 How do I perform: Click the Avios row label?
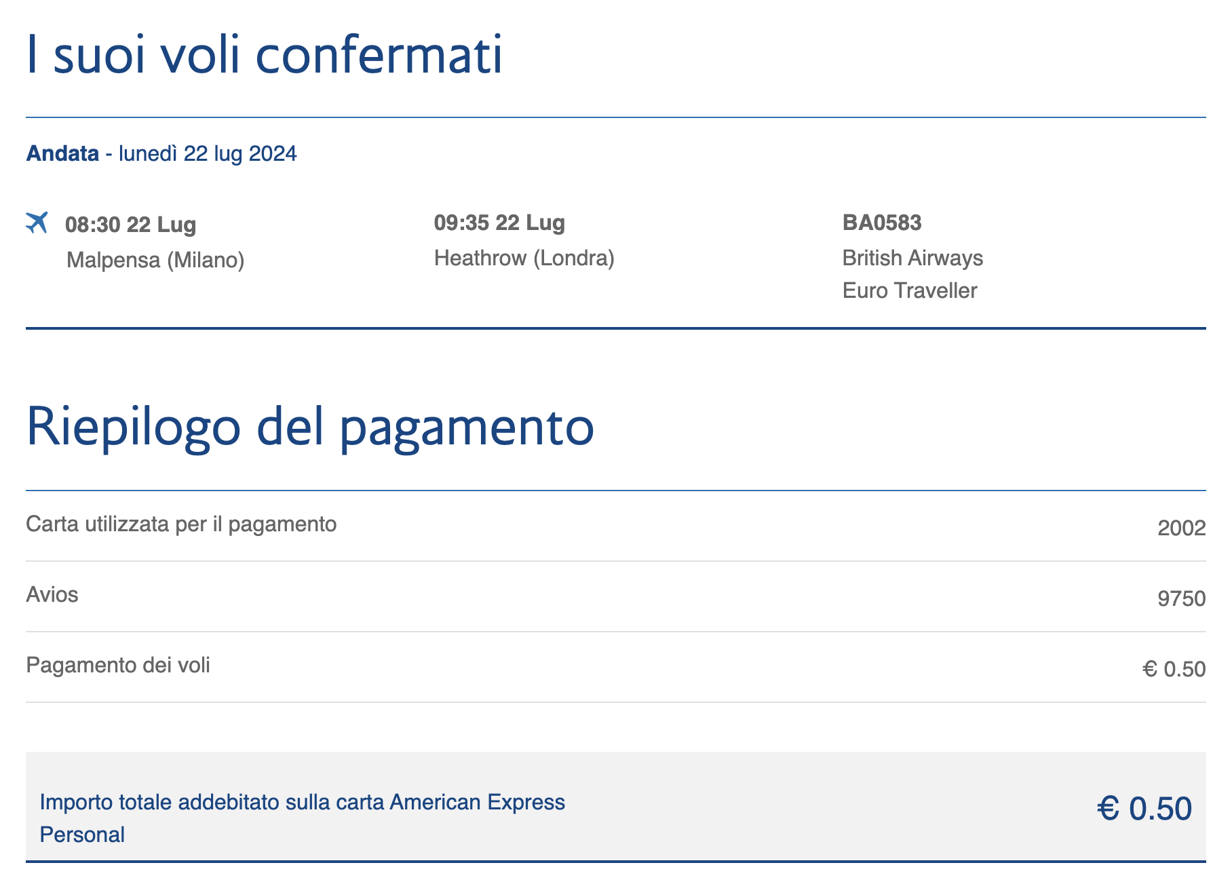click(x=52, y=594)
